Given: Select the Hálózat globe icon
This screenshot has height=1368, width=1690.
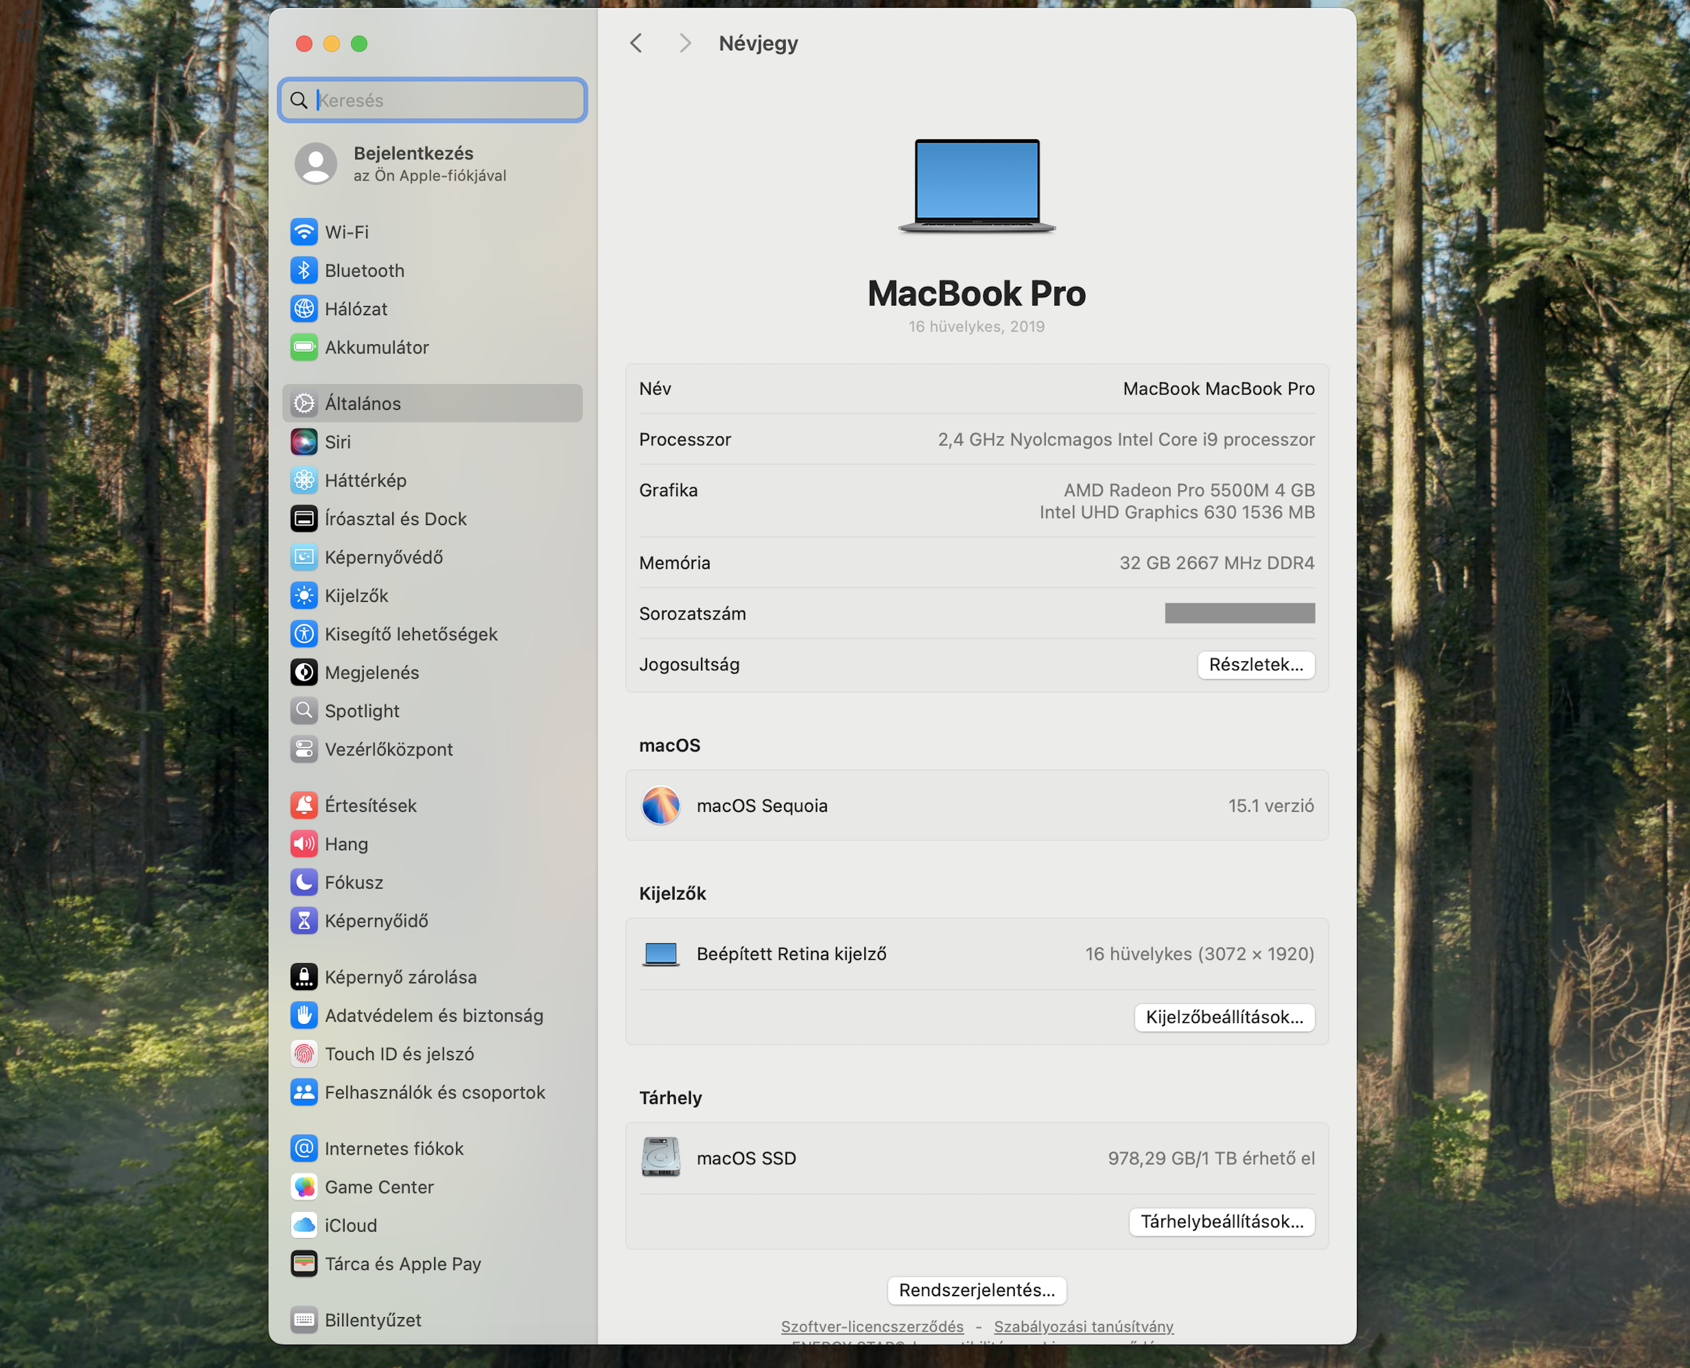Looking at the screenshot, I should point(303,309).
